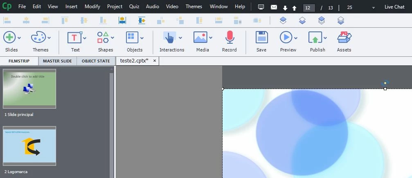Expand the Slides dropdown arrow
The image size is (412, 178).
pos(19,38)
